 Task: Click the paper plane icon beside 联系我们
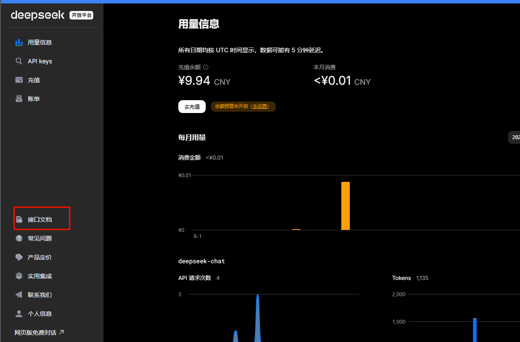coord(19,295)
